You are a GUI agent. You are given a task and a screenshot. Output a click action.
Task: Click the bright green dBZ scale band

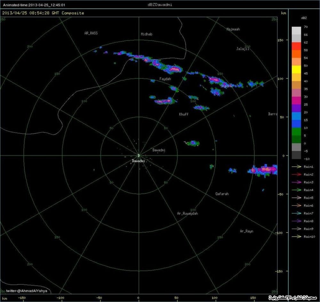[296, 132]
